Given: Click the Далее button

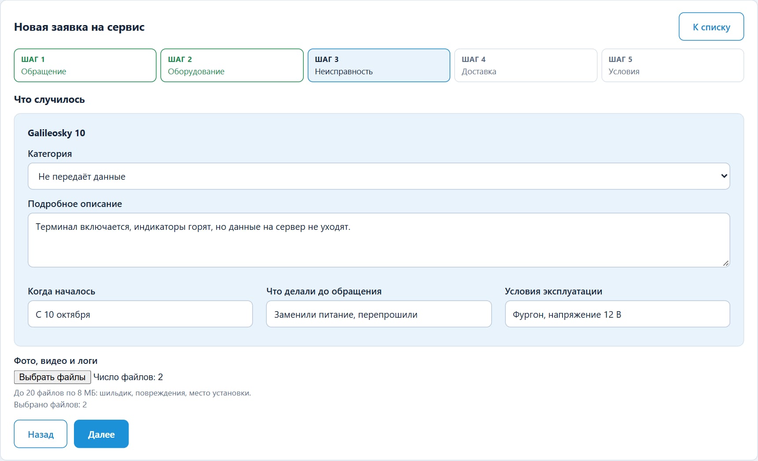Looking at the screenshot, I should (x=101, y=434).
